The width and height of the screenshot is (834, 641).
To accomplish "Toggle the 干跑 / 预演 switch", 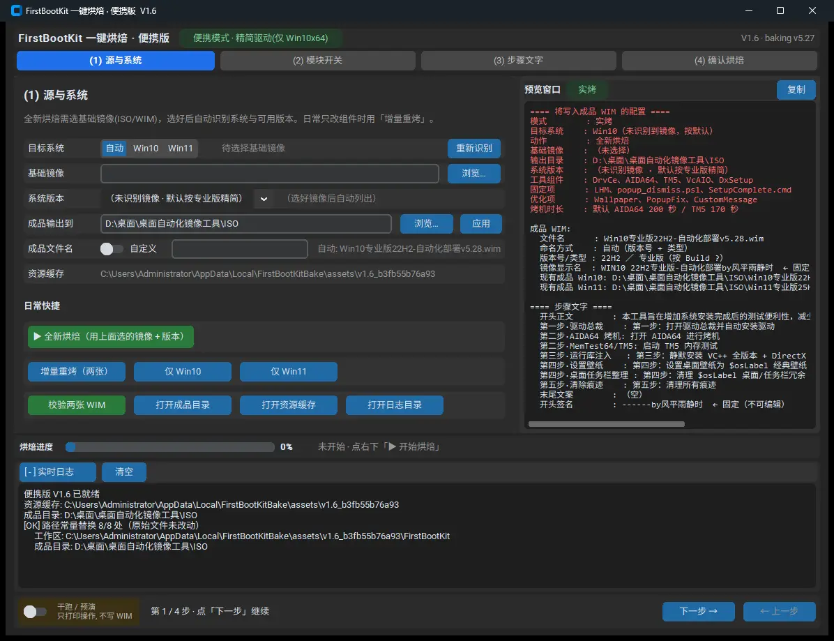I will point(35,612).
